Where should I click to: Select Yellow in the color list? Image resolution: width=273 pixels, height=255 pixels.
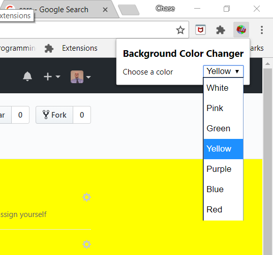[223, 149]
